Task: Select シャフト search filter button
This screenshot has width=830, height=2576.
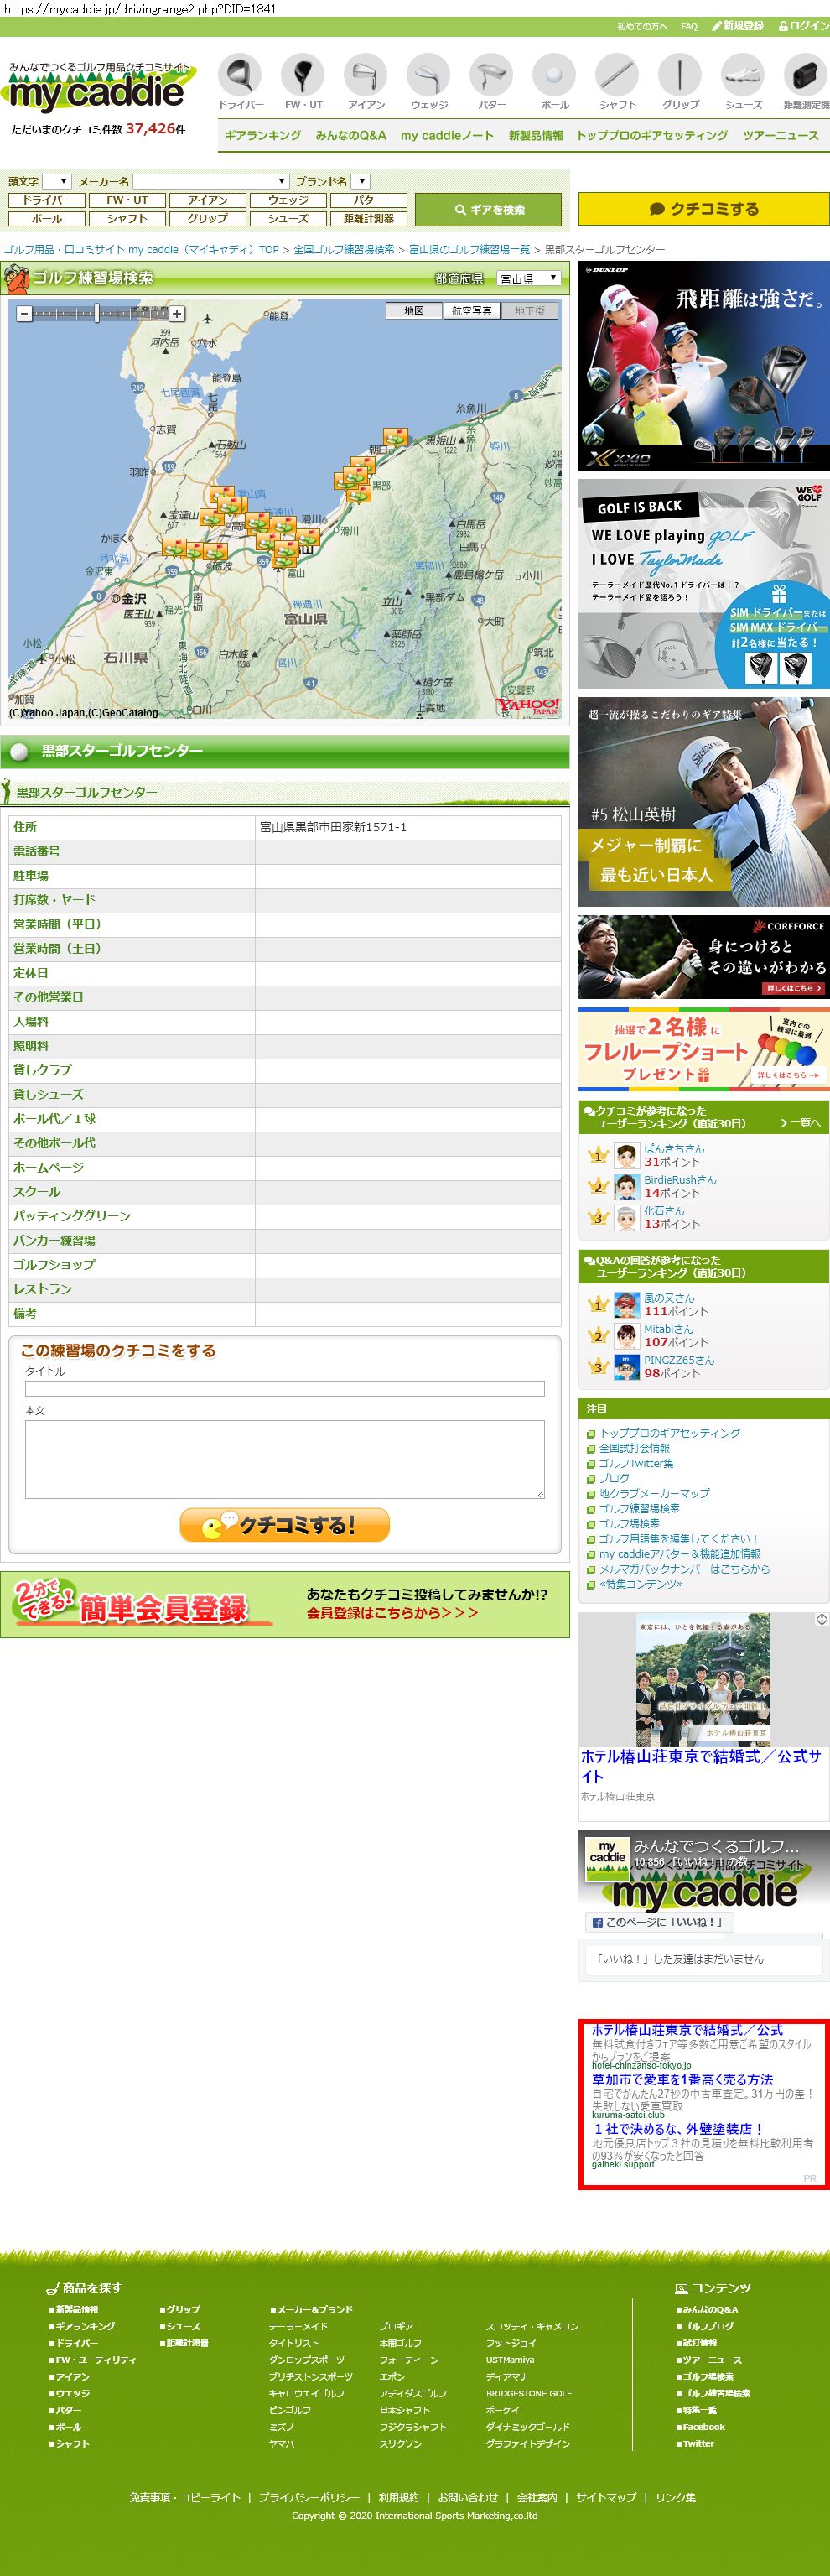Action: pyautogui.click(x=127, y=218)
